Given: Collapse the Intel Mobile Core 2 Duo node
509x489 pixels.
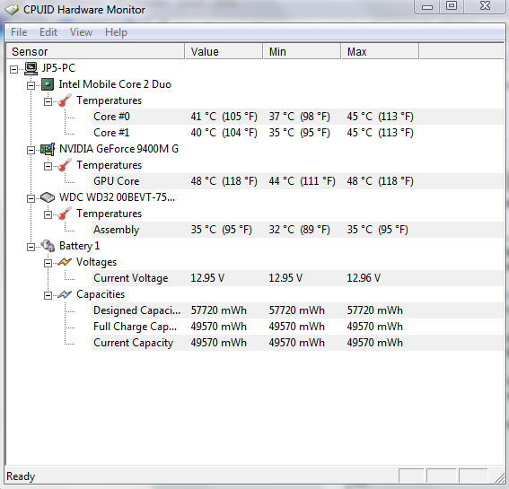Looking at the screenshot, I should click(x=31, y=85).
